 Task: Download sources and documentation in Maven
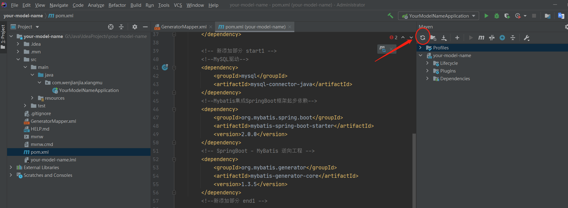[444, 38]
